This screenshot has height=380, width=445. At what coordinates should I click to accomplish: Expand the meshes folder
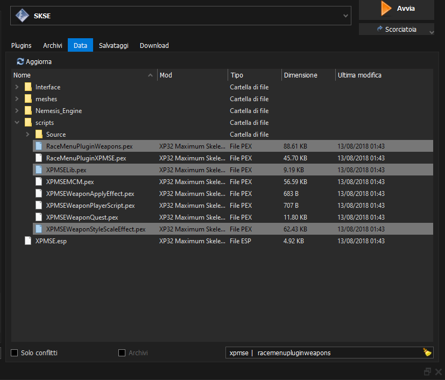[x=17, y=98]
